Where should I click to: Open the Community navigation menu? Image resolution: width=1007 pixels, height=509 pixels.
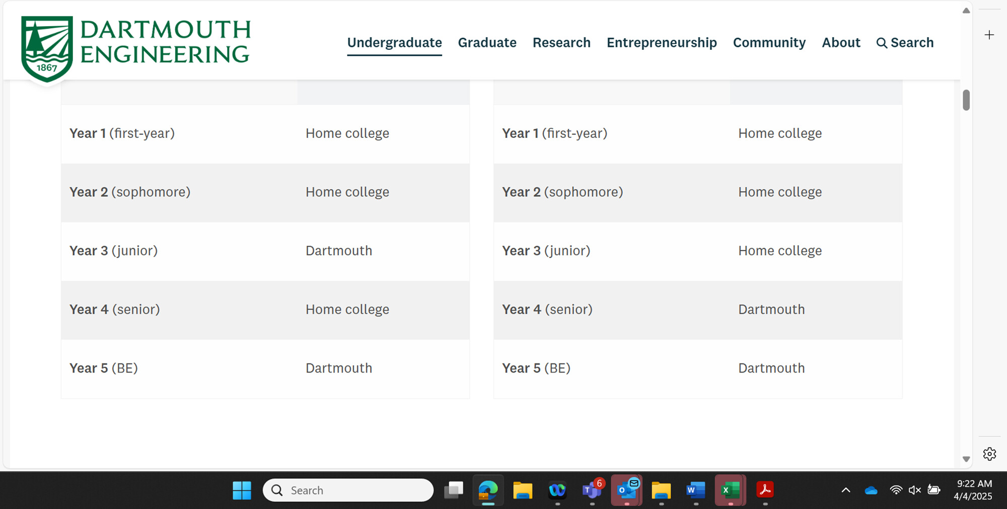tap(769, 43)
